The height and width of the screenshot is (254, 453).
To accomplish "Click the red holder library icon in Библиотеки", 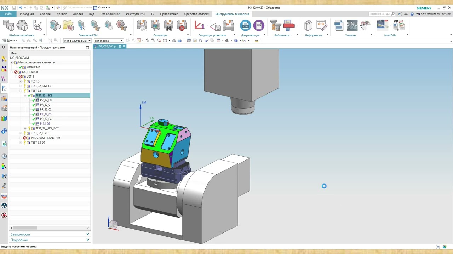I will (289, 25).
